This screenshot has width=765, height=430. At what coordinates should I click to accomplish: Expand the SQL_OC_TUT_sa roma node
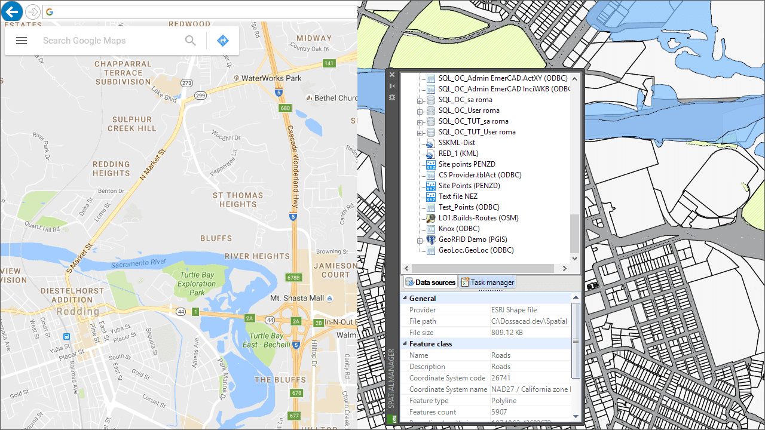420,121
